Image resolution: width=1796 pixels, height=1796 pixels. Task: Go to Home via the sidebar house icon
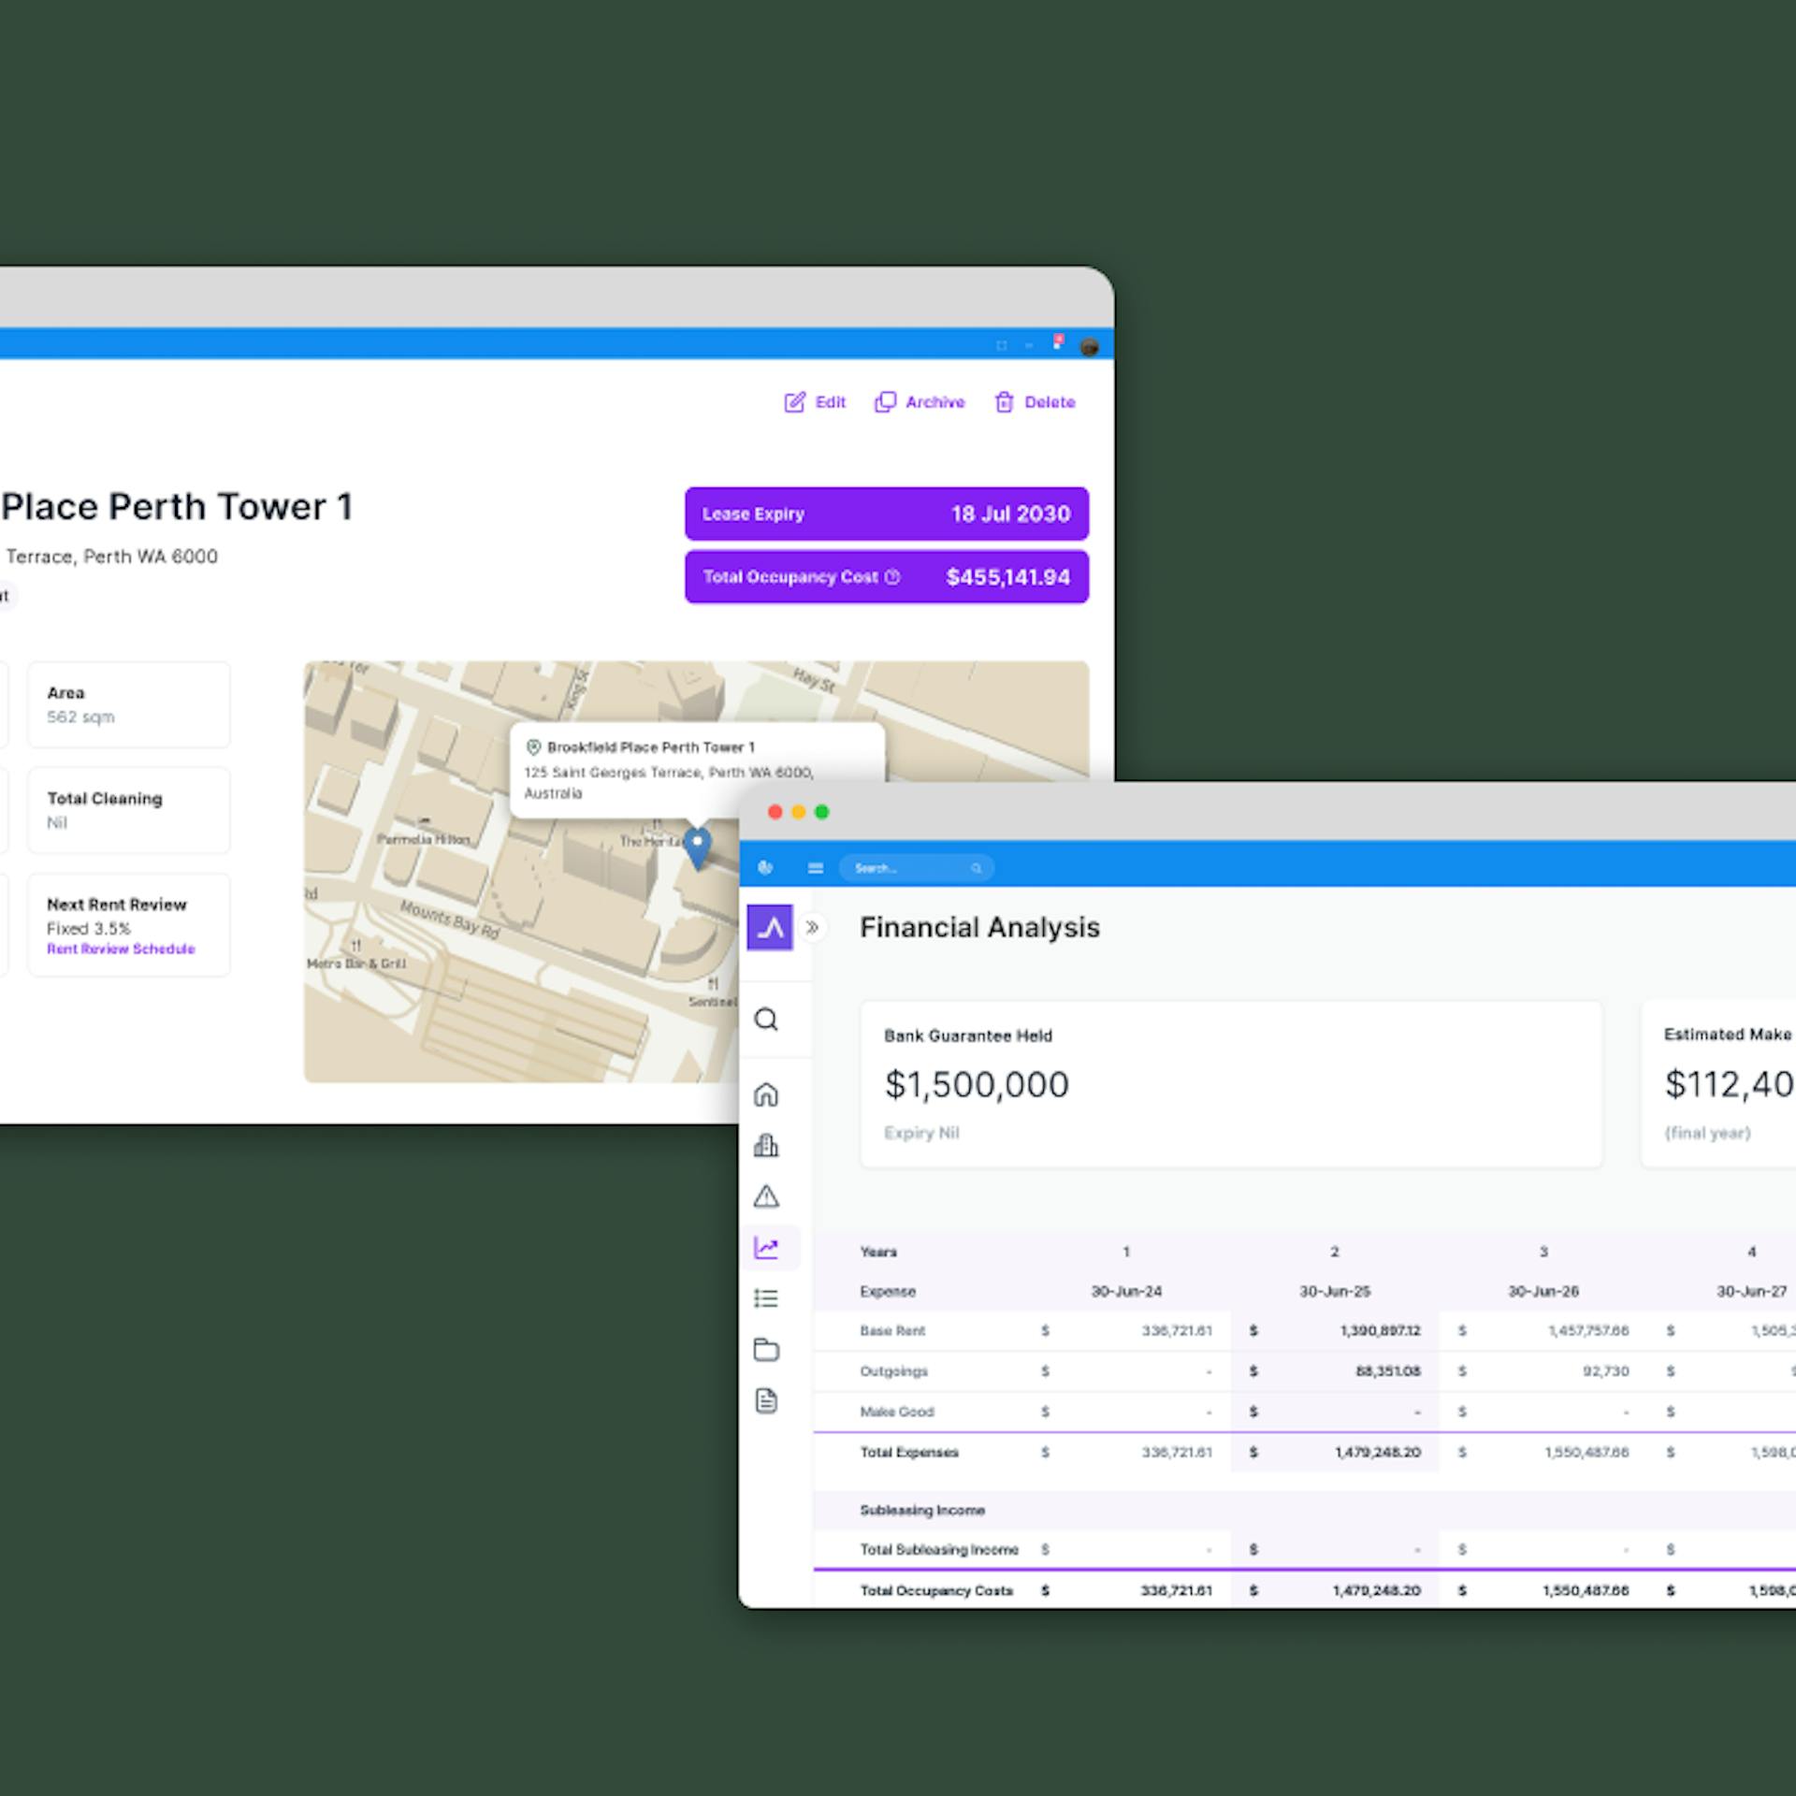766,1094
